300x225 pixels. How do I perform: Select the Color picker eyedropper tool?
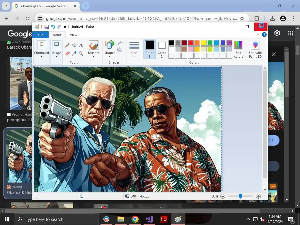point(74,53)
